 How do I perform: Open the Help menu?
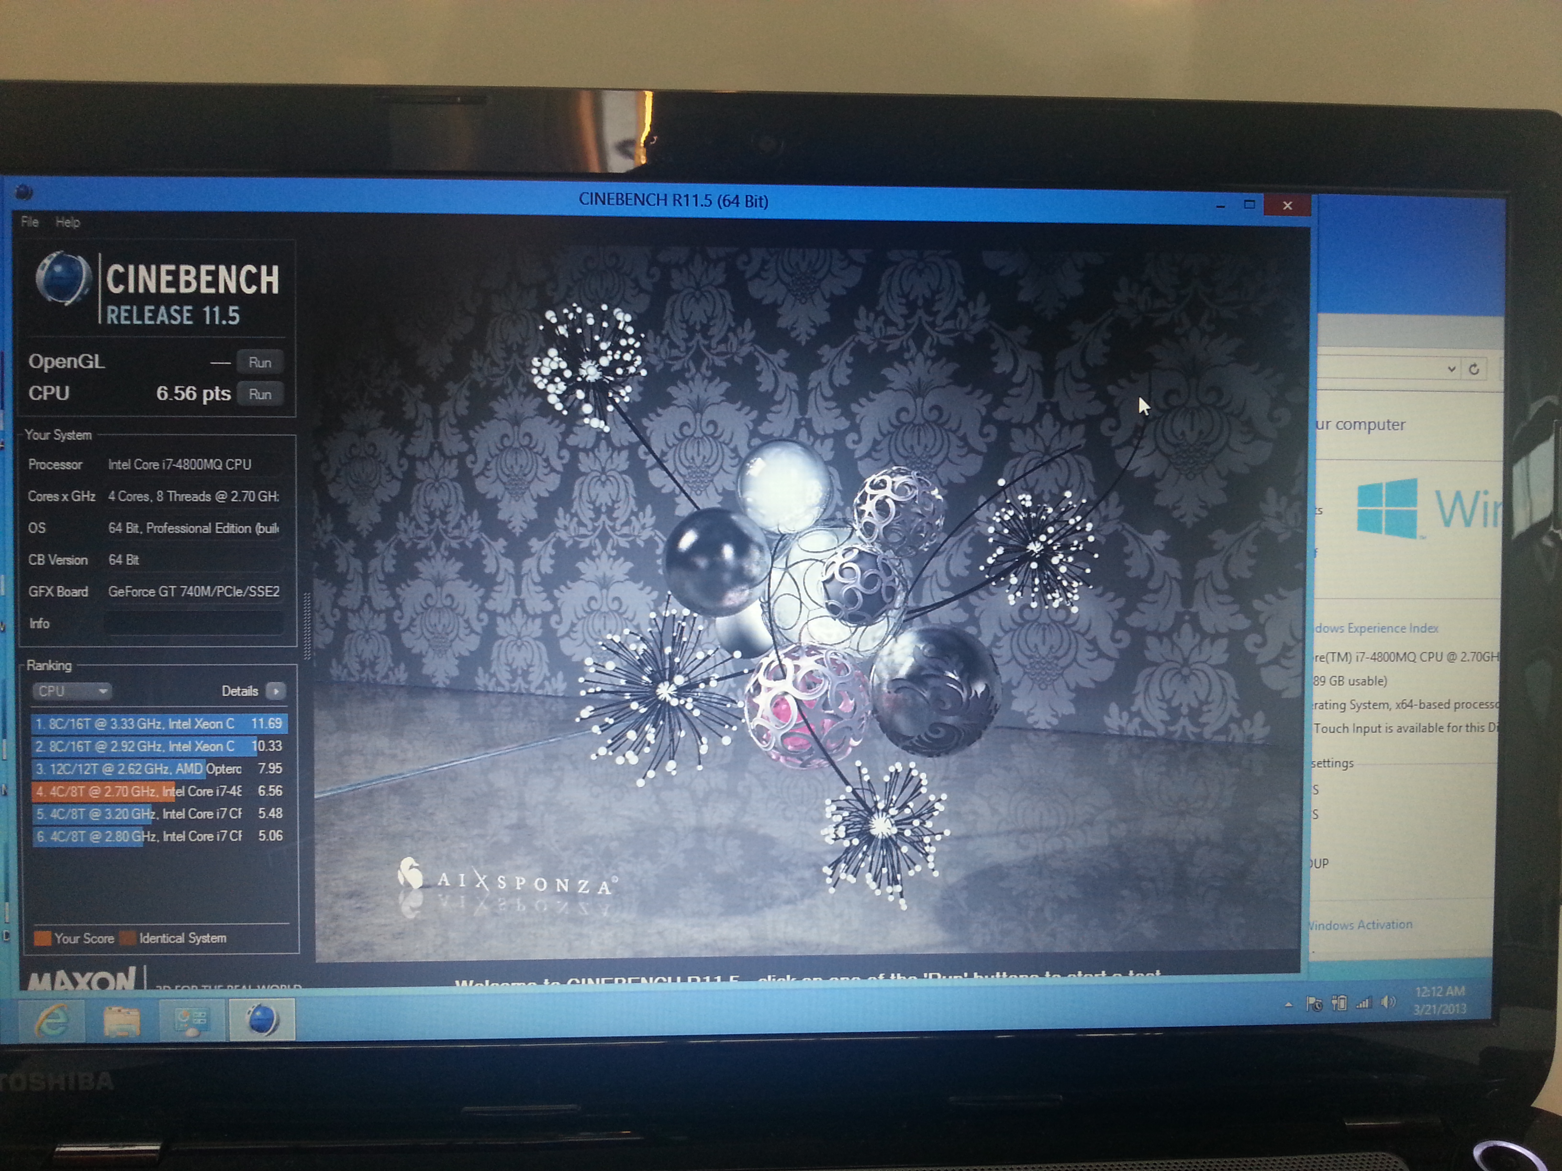(68, 222)
